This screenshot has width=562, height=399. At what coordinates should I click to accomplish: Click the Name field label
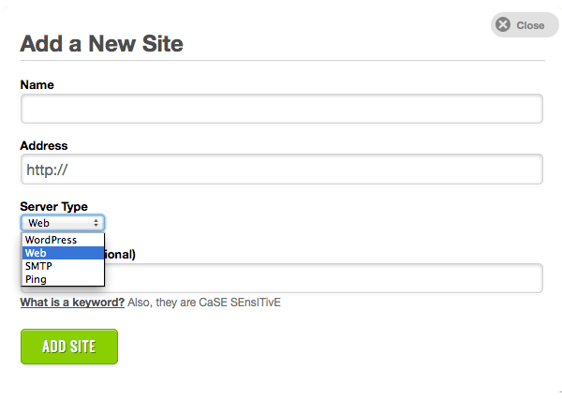37,85
